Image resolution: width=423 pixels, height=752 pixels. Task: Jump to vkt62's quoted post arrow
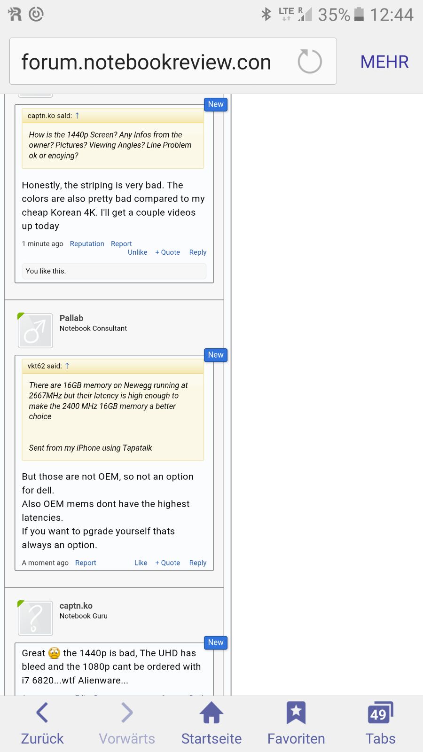(x=67, y=366)
